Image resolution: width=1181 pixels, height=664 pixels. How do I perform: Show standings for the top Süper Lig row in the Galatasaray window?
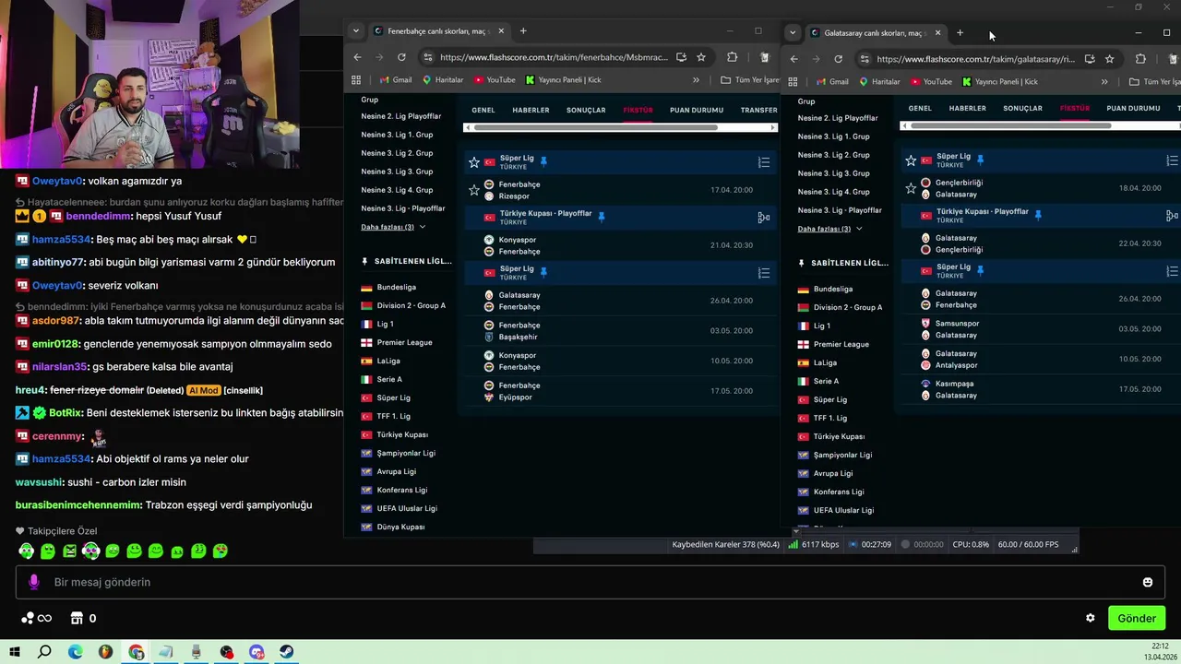coord(1173,160)
